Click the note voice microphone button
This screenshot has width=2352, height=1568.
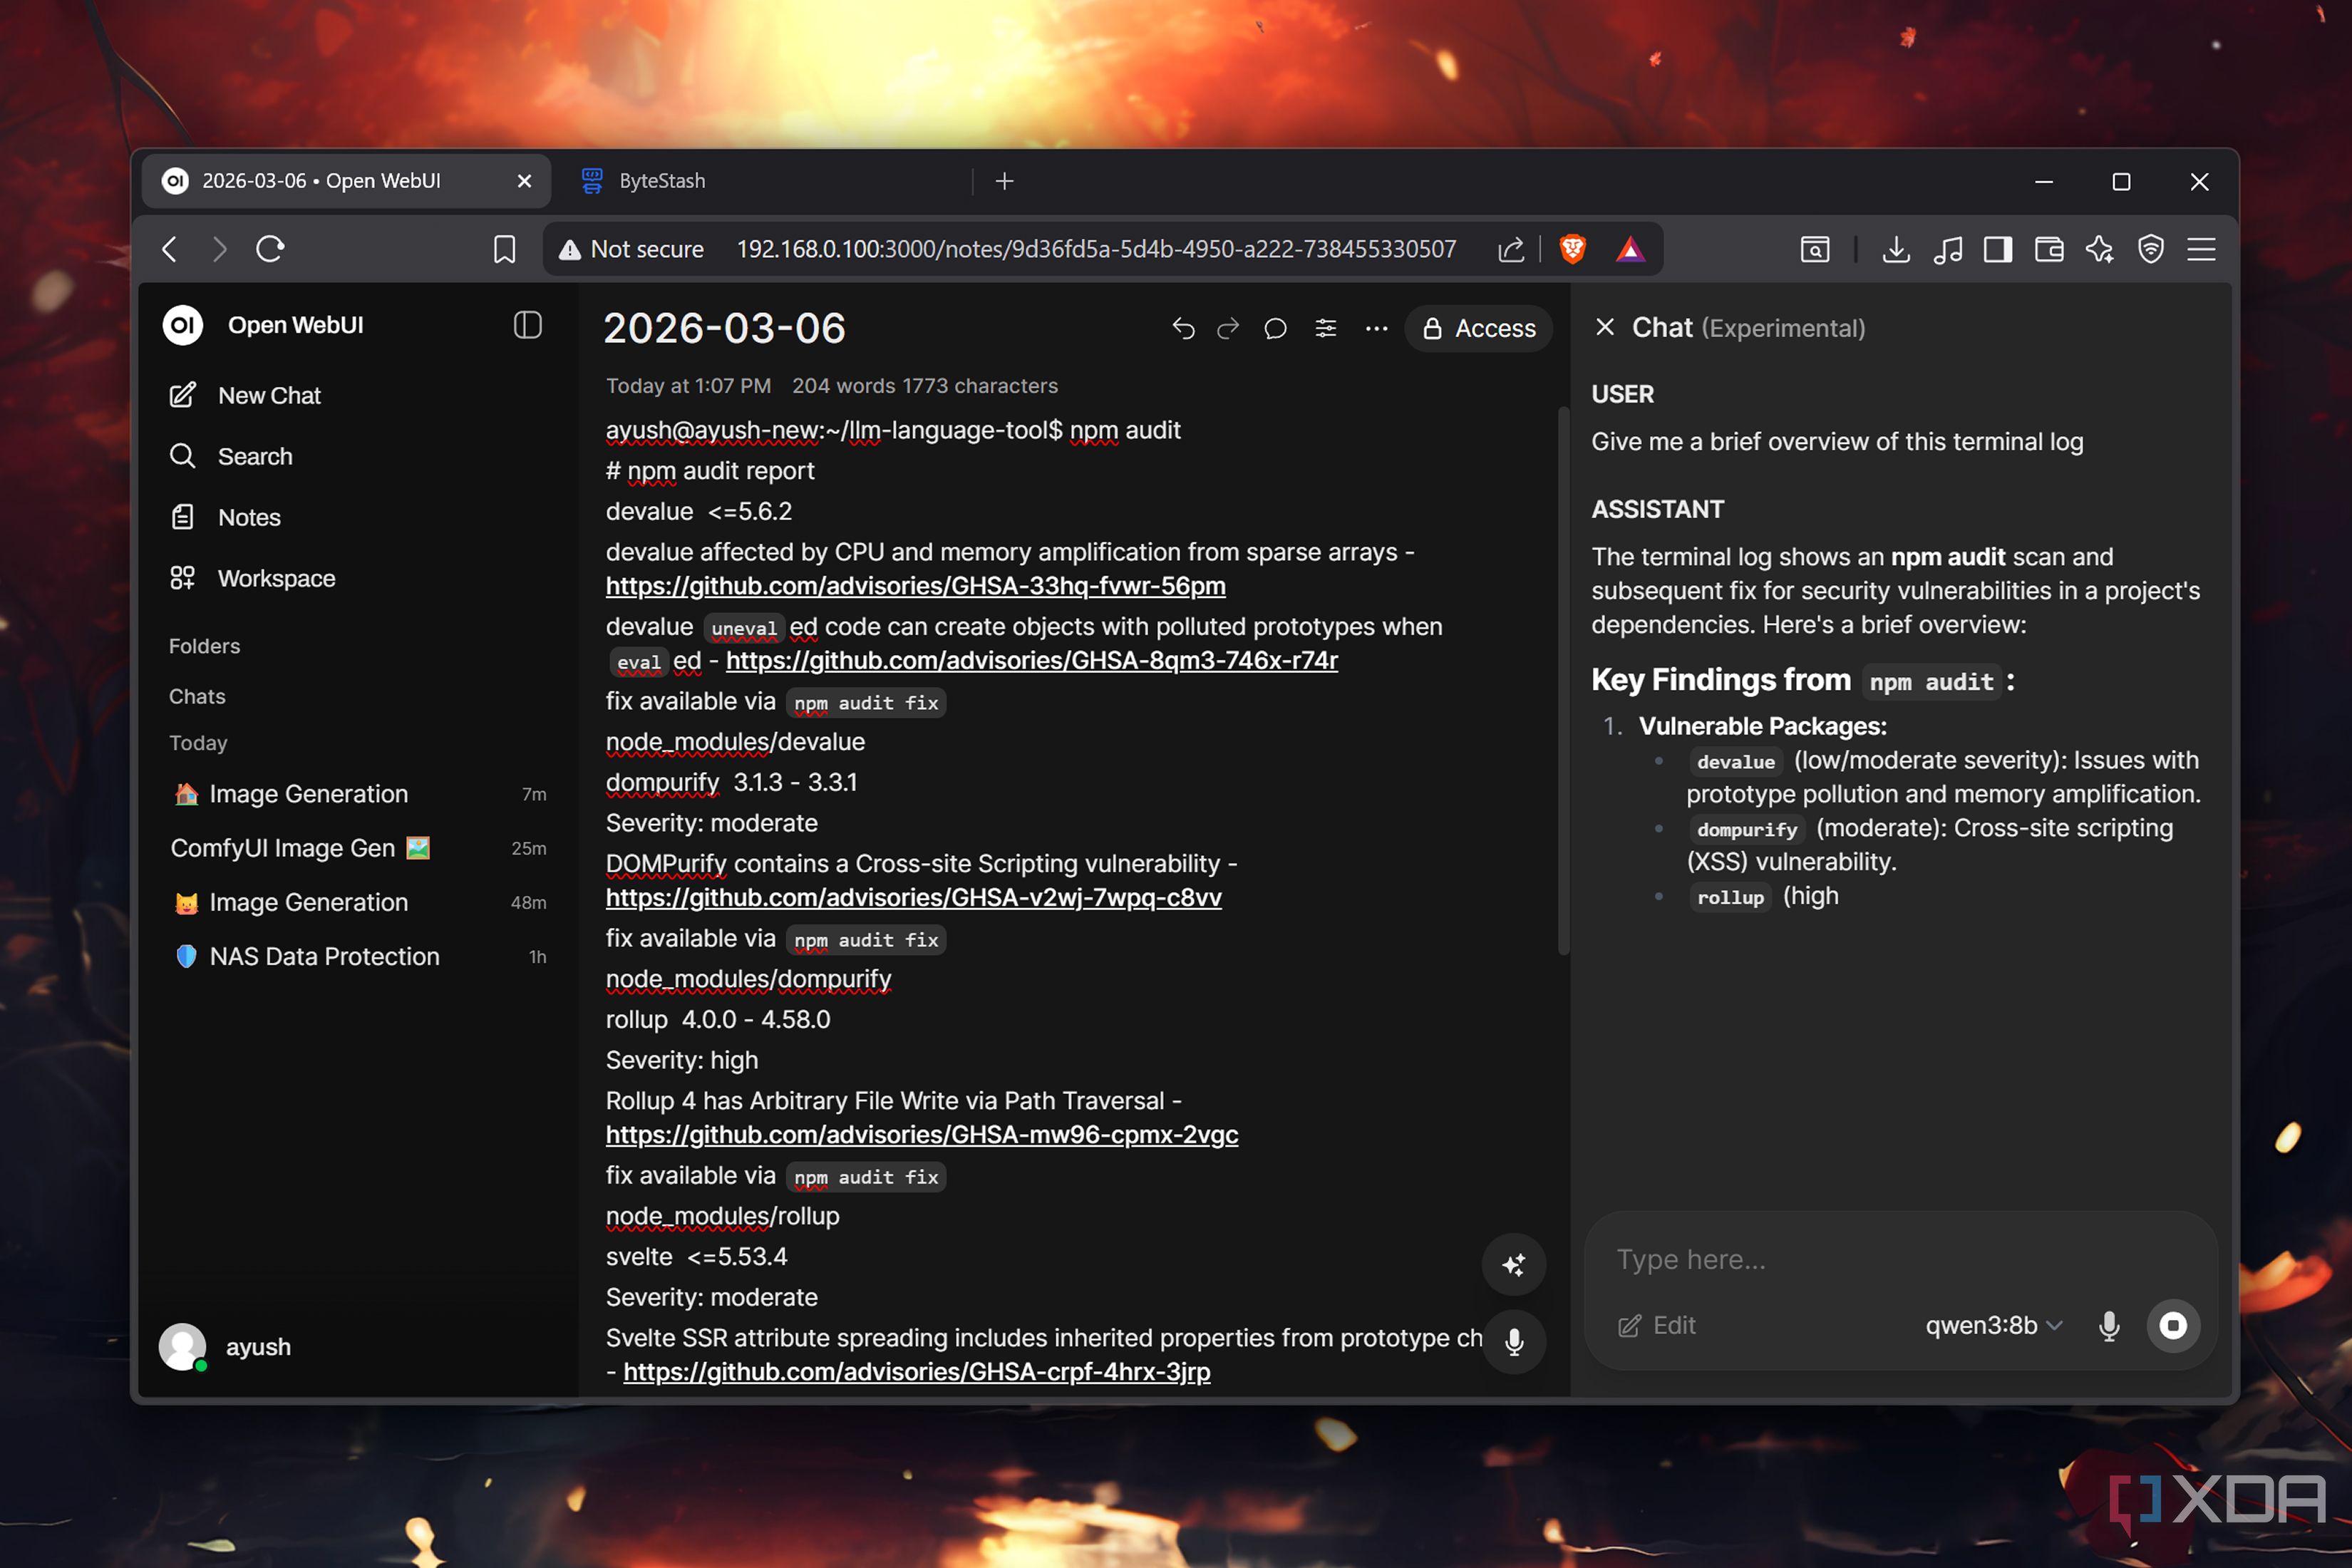tap(1513, 1342)
